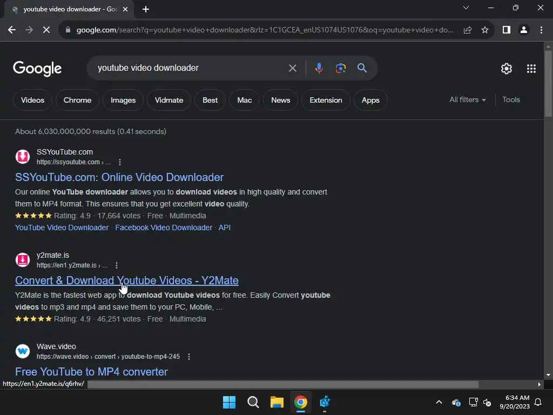Image resolution: width=553 pixels, height=415 pixels.
Task: Select the Vidmate filter chip
Action: point(169,100)
